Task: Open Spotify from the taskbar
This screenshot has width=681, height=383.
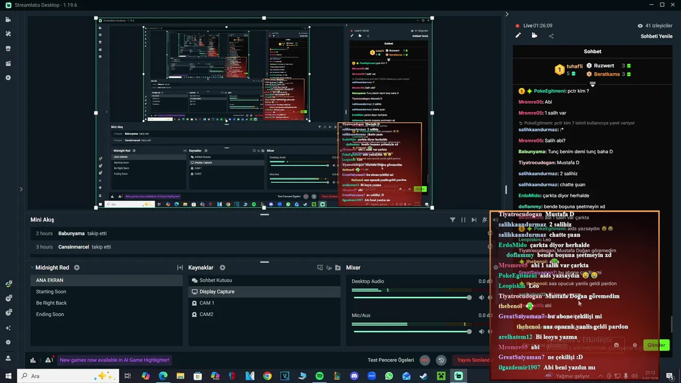Action: [x=319, y=376]
